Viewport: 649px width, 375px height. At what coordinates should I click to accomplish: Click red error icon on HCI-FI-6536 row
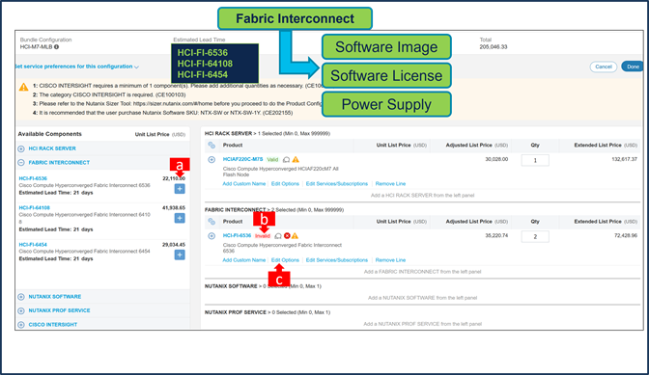(287, 236)
